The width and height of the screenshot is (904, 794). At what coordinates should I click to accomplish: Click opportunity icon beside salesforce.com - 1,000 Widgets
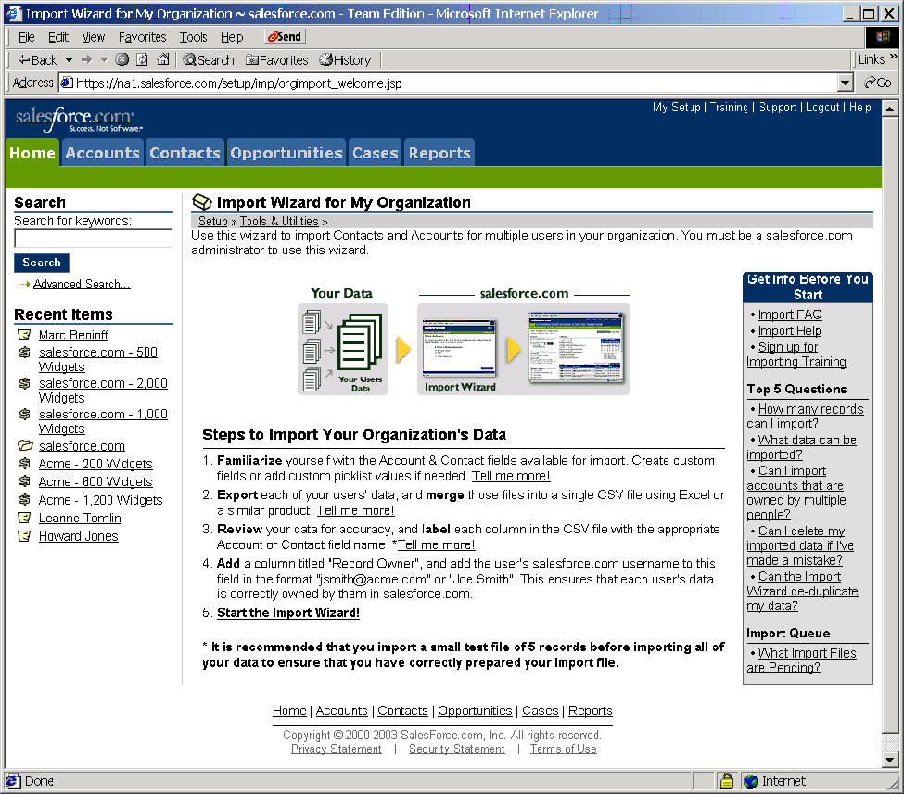(24, 415)
